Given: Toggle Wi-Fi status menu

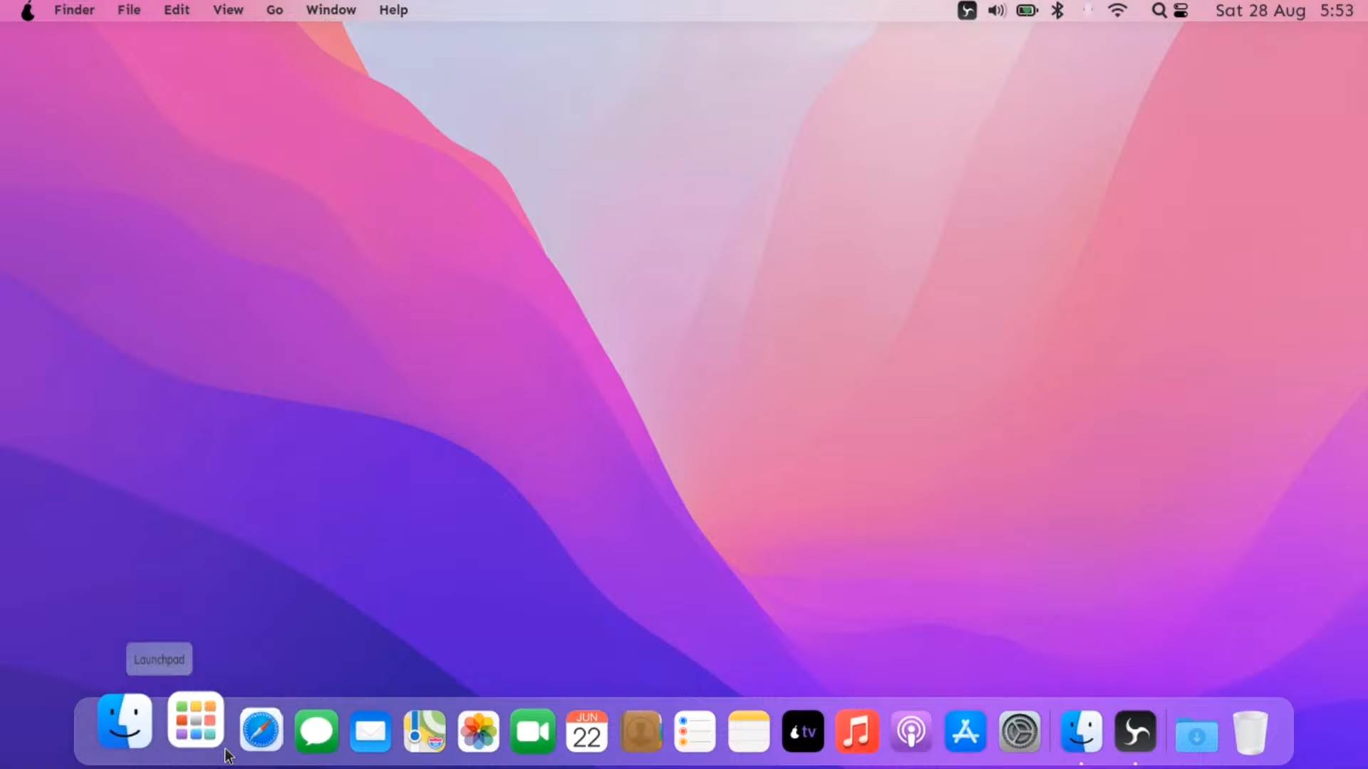Looking at the screenshot, I should [1117, 11].
